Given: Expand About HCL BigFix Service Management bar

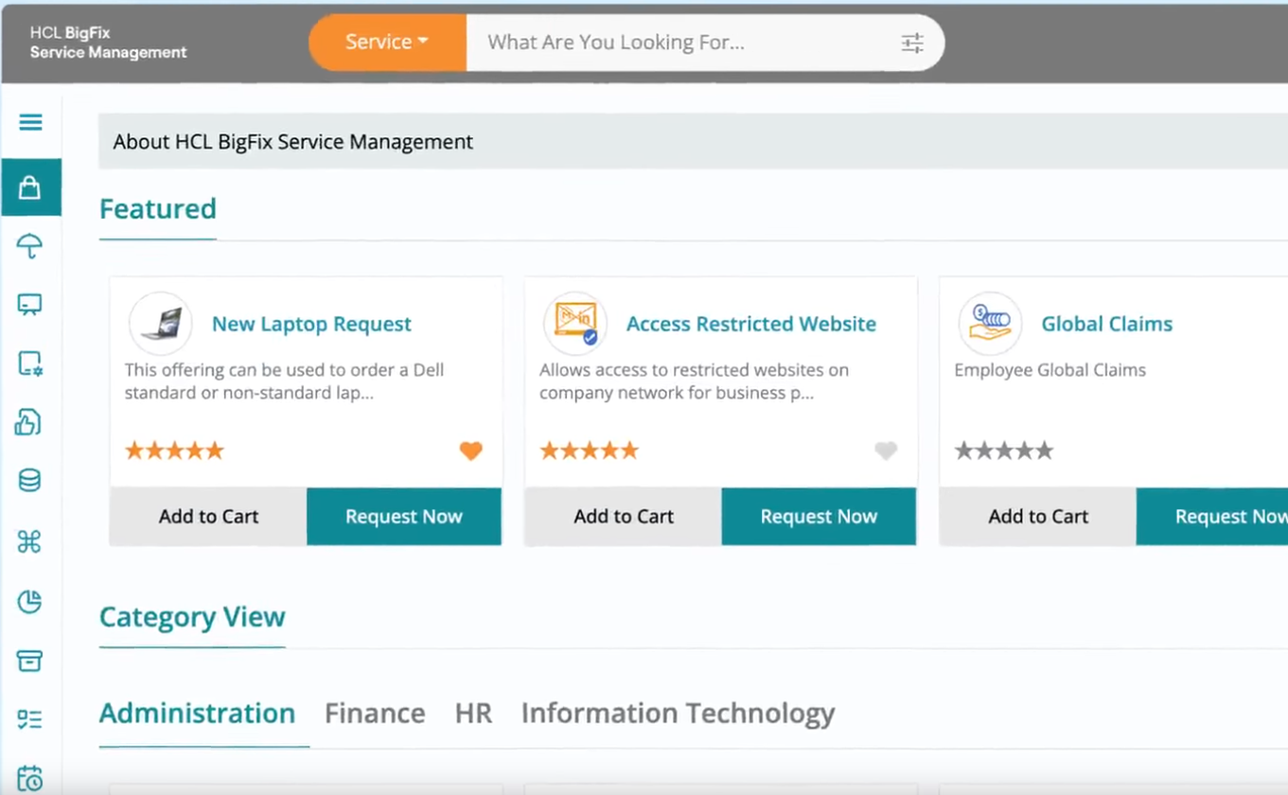Looking at the screenshot, I should pyautogui.click(x=691, y=142).
